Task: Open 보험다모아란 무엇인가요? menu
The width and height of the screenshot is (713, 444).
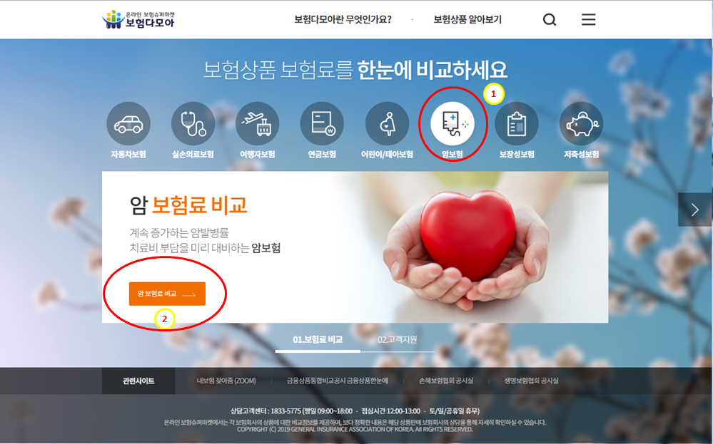Action: click(x=343, y=19)
